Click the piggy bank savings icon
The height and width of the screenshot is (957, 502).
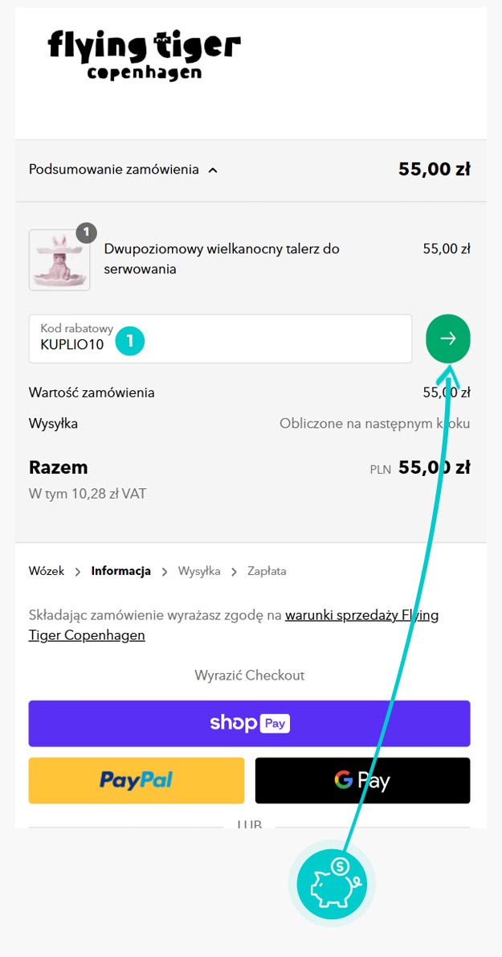point(332,883)
